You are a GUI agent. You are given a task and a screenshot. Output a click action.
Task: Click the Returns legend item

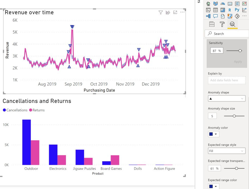click(x=37, y=110)
